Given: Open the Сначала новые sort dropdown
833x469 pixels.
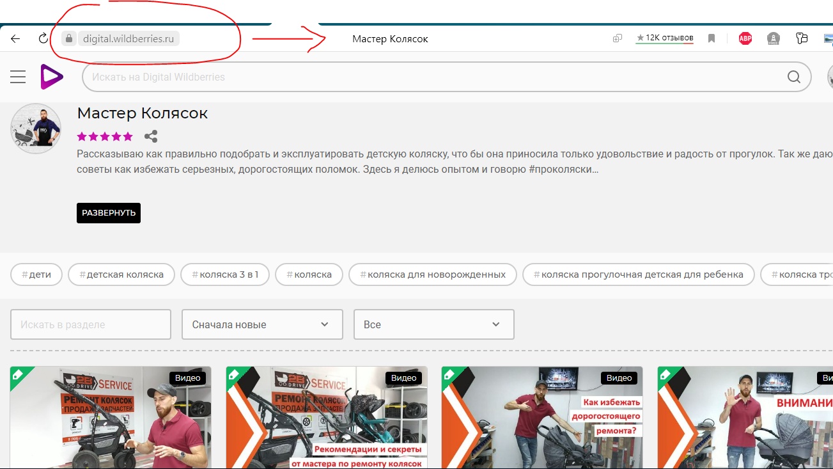Looking at the screenshot, I should 263,324.
